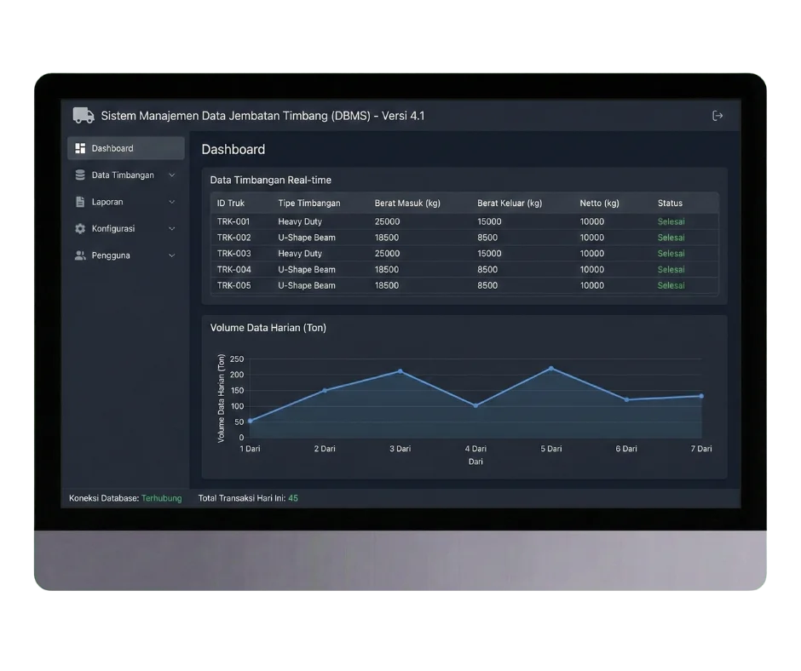Expand the Data Timbangan submenu chevron

(172, 175)
